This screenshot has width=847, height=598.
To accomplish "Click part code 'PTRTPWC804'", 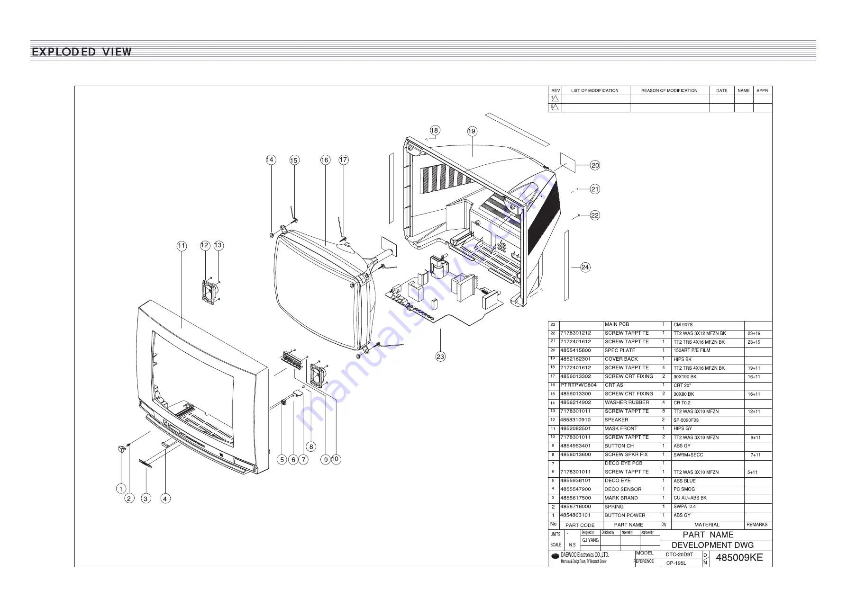I will pyautogui.click(x=578, y=385).
